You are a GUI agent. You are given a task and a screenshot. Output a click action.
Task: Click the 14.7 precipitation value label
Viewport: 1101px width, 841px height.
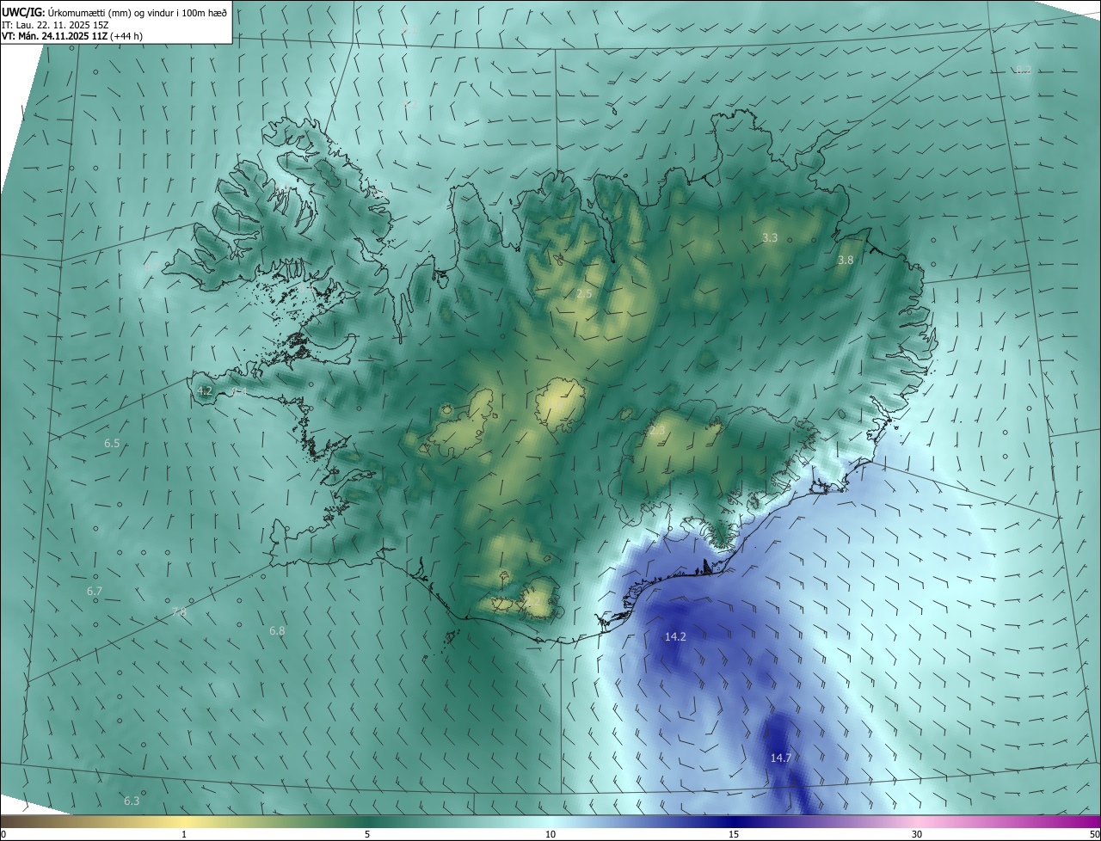[780, 758]
